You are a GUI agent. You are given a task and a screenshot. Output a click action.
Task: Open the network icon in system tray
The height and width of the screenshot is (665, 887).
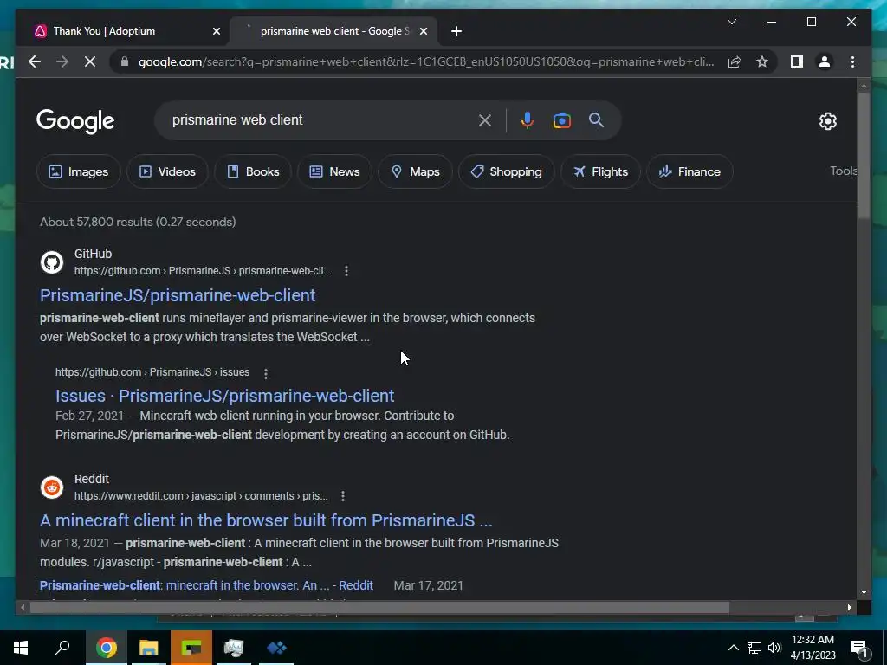pos(754,648)
